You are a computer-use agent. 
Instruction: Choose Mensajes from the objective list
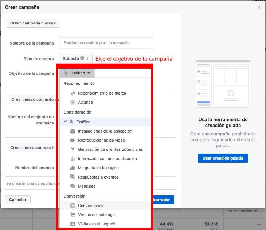tap(87, 186)
